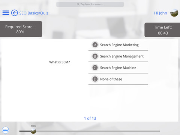The width and height of the screenshot is (180, 135).
Task: Click the progress bar track
Action: [90, 131]
